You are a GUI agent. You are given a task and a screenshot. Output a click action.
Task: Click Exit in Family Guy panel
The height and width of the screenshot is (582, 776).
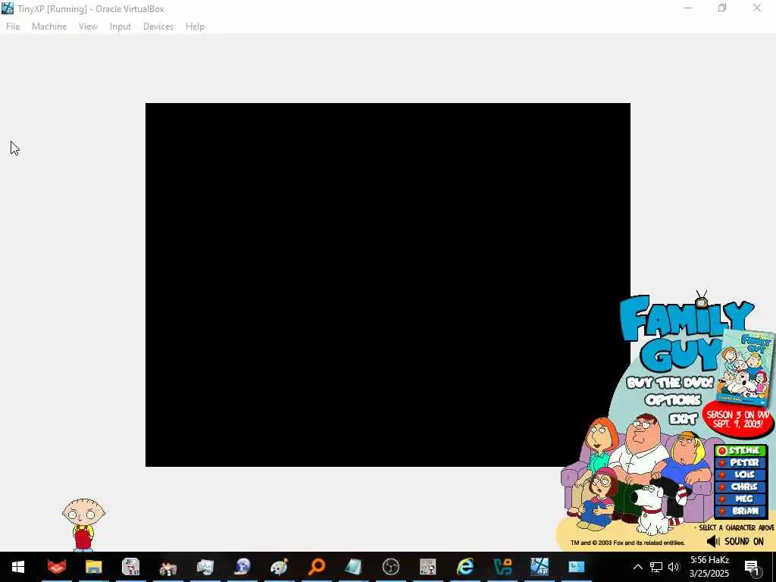683,419
